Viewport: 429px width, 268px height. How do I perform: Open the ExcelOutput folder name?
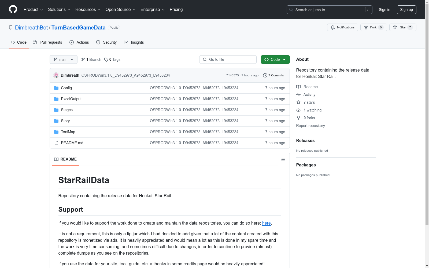click(71, 99)
